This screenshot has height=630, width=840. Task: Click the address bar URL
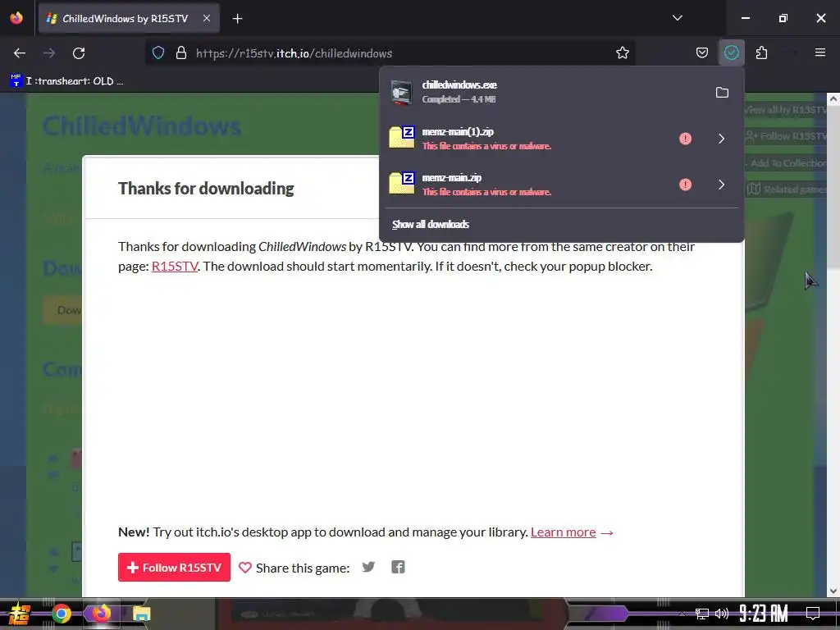click(x=294, y=53)
